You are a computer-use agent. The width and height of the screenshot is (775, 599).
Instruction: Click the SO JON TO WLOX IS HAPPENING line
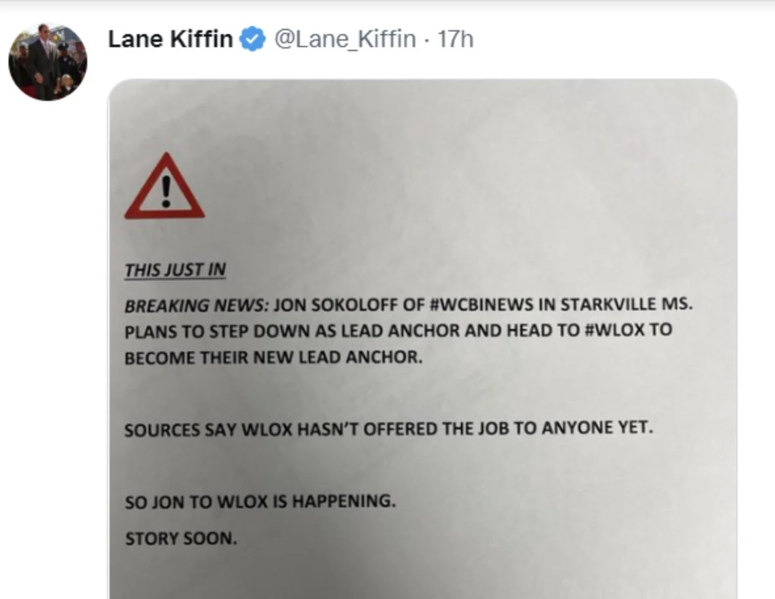coord(260,501)
